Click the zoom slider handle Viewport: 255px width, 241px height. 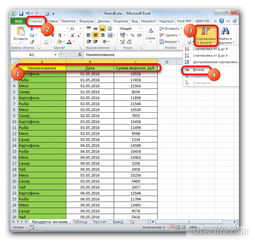click(x=219, y=227)
